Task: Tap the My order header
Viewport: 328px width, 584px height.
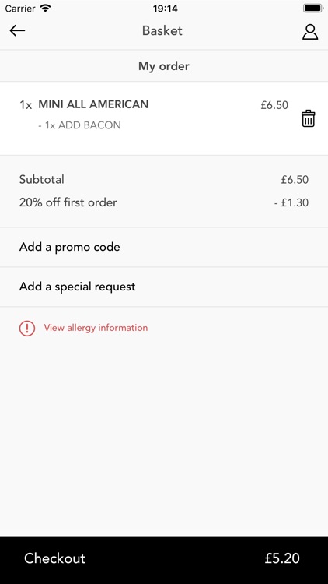Action: click(164, 66)
